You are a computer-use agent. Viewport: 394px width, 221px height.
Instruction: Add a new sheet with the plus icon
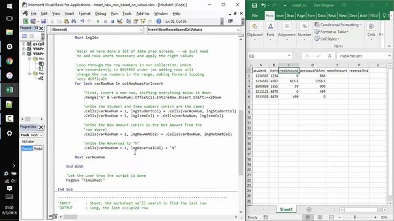[x=309, y=209]
